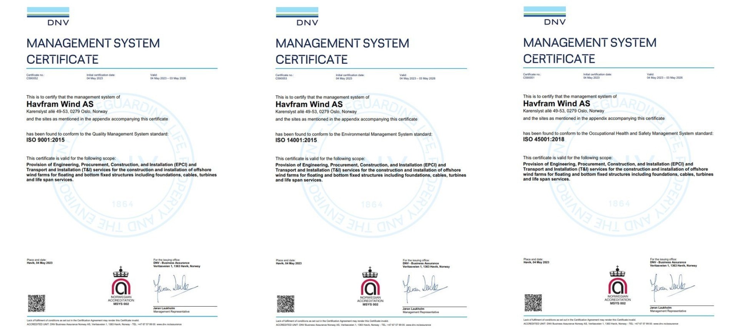Click the DNV logo on the ISO 9001 certificate
Screen dimensions: 738x330
(x=48, y=16)
